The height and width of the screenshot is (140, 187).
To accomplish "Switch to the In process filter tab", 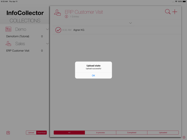I will tap(100, 133).
